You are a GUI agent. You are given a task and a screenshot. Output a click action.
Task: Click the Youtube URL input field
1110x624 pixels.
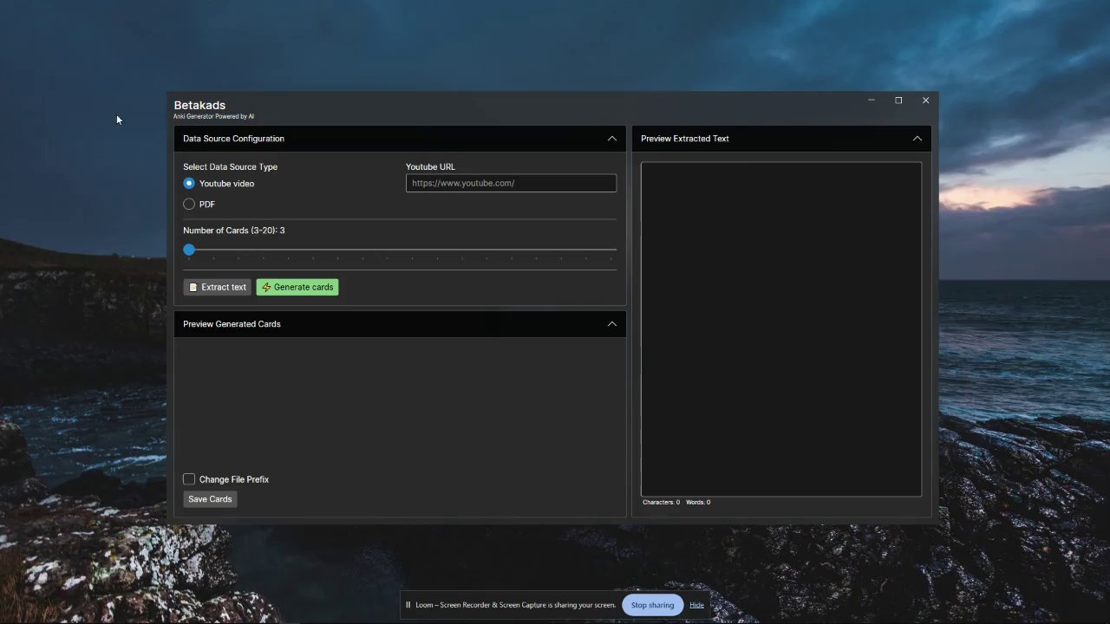pyautogui.click(x=511, y=183)
